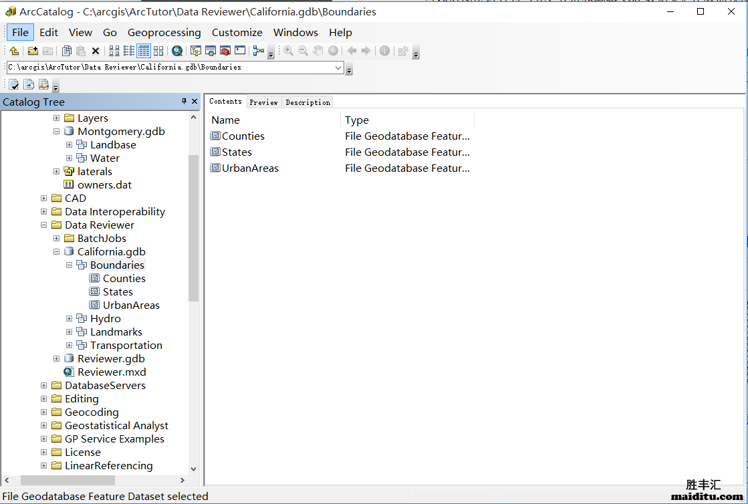Close the Catalog Tree panel
The width and height of the screenshot is (748, 504).
[195, 102]
